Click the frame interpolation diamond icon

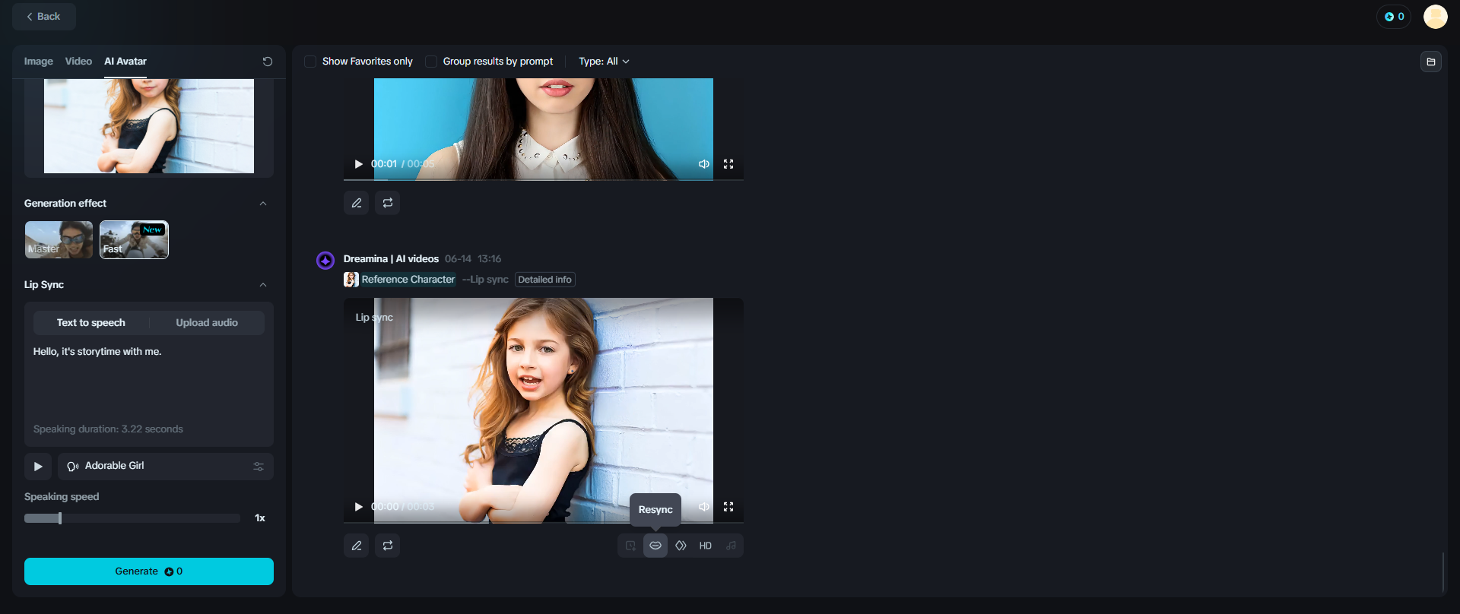click(x=681, y=546)
